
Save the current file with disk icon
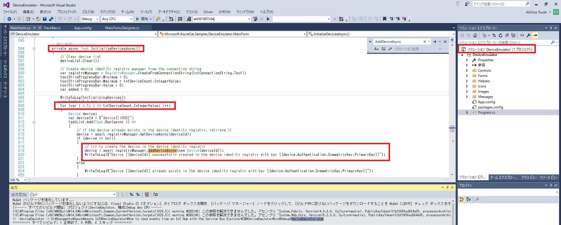point(45,19)
